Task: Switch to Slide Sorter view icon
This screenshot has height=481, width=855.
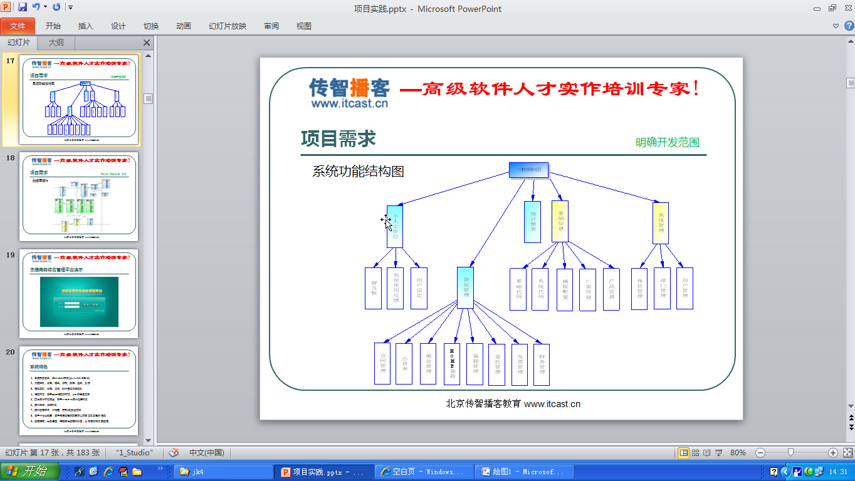Action: pos(696,453)
